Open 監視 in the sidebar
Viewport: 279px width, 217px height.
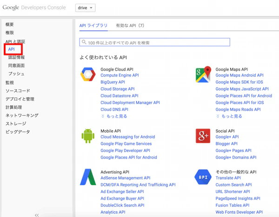tap(10, 83)
